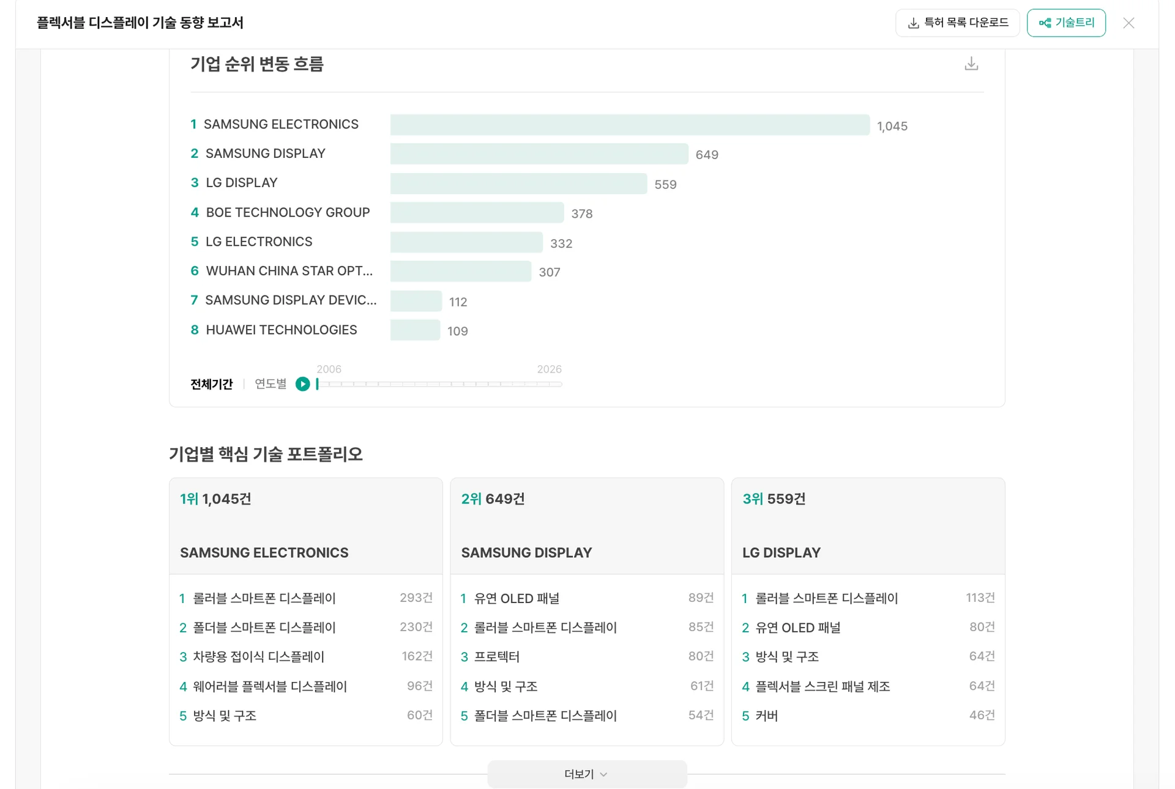
Task: Open the 기술트리 tech tree button
Action: (1066, 23)
